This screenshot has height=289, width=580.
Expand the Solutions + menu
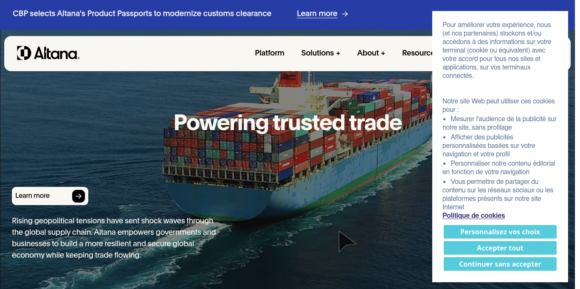pyautogui.click(x=321, y=53)
